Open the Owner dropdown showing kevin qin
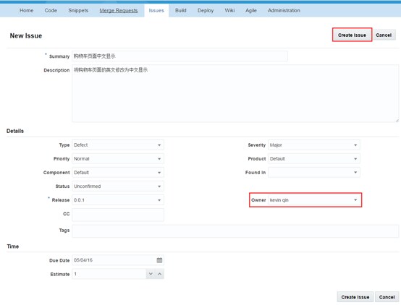This screenshot has width=401, height=305. click(x=314, y=200)
